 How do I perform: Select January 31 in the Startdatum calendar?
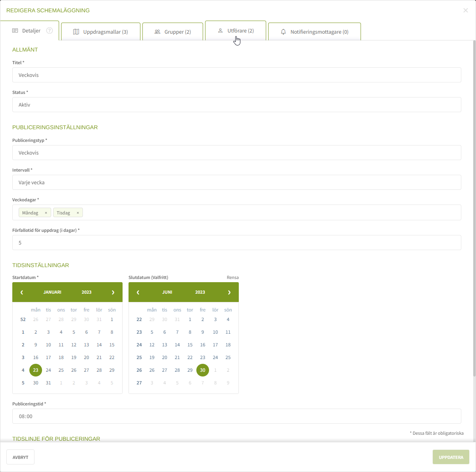[x=48, y=383]
